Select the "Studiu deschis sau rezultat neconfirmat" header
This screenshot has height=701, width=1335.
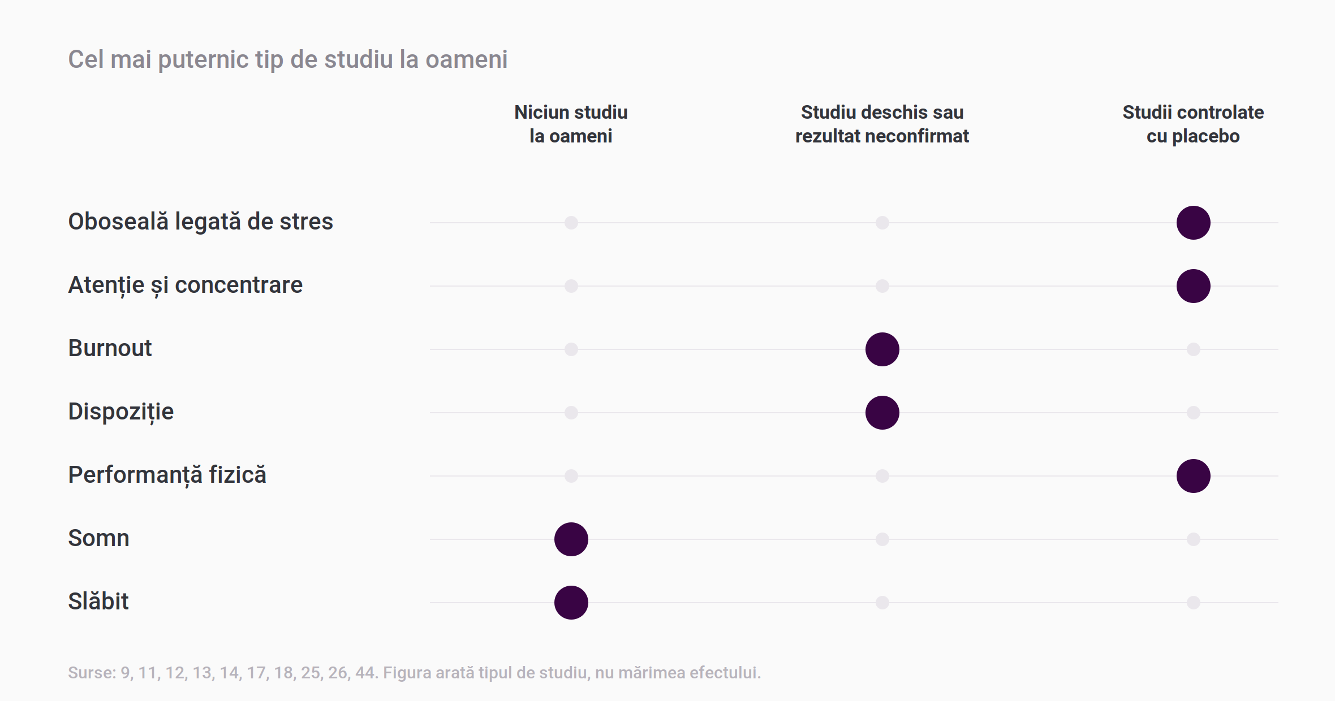click(x=882, y=124)
